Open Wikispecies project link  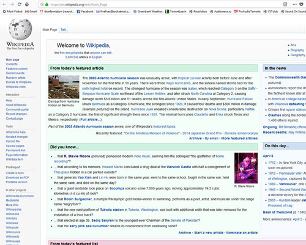(x=13, y=210)
